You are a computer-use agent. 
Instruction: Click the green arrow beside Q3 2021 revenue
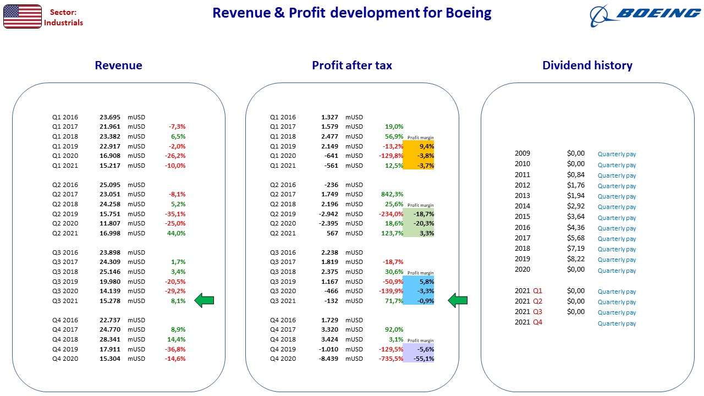[205, 300]
